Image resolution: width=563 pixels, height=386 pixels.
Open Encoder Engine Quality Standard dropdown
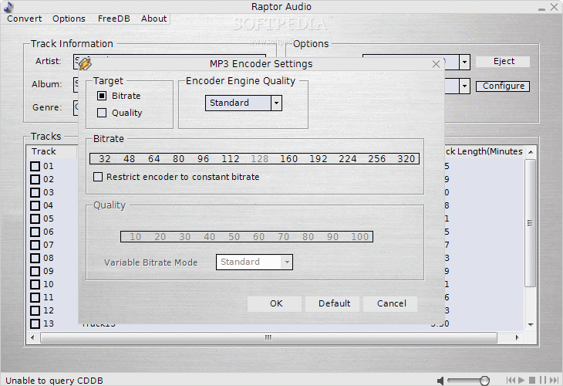point(276,103)
